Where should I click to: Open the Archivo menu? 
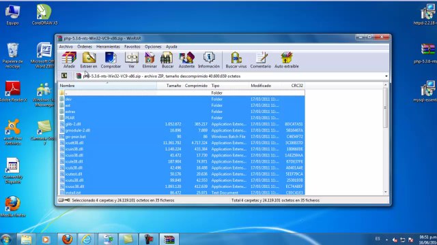click(x=66, y=47)
